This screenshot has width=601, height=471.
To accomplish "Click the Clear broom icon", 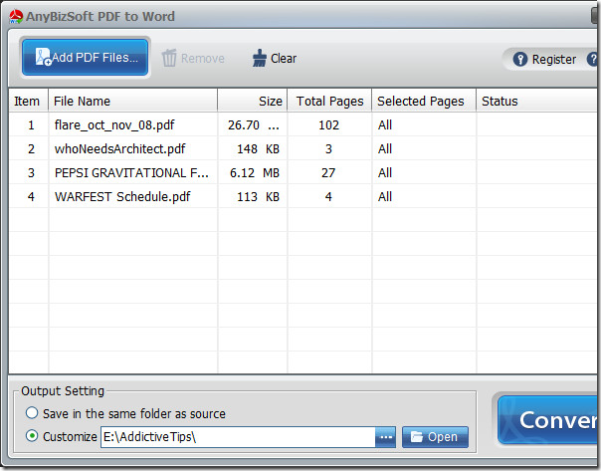I will (259, 58).
